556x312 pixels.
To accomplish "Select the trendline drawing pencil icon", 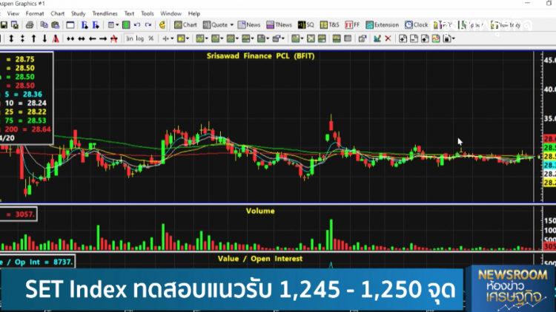I will 377,38.
